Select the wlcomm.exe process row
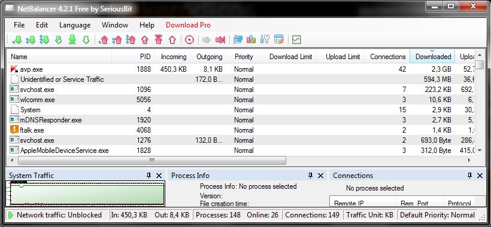This screenshot has height=227, width=491. pos(241,100)
